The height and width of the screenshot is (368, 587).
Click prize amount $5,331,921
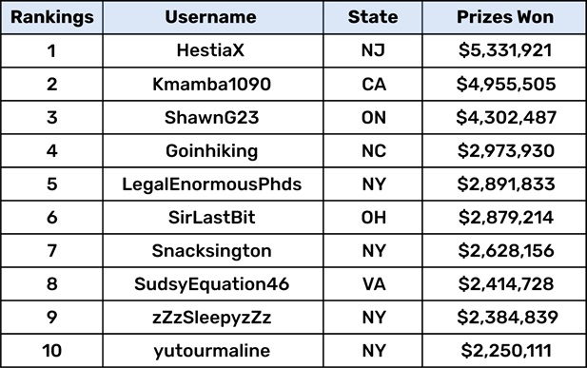click(x=505, y=50)
